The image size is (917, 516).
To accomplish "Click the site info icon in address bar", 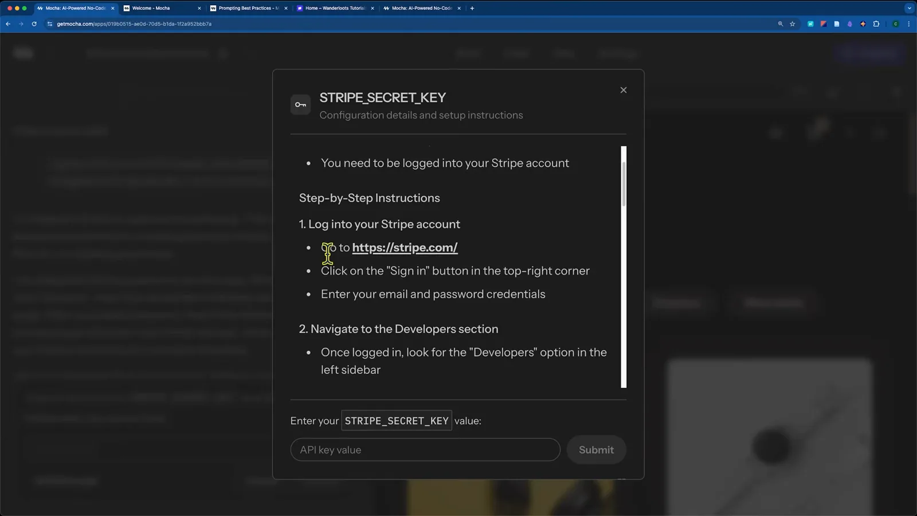I will click(x=50, y=24).
